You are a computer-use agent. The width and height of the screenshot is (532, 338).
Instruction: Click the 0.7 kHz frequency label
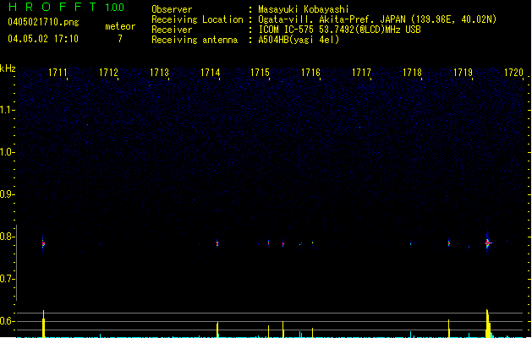click(7, 279)
